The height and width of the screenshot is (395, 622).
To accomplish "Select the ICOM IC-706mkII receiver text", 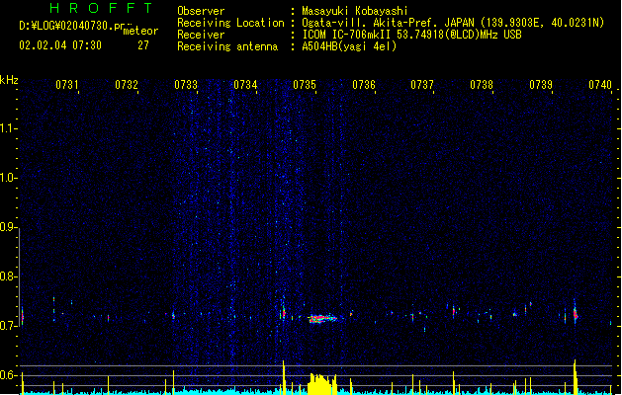I will tap(411, 35).
